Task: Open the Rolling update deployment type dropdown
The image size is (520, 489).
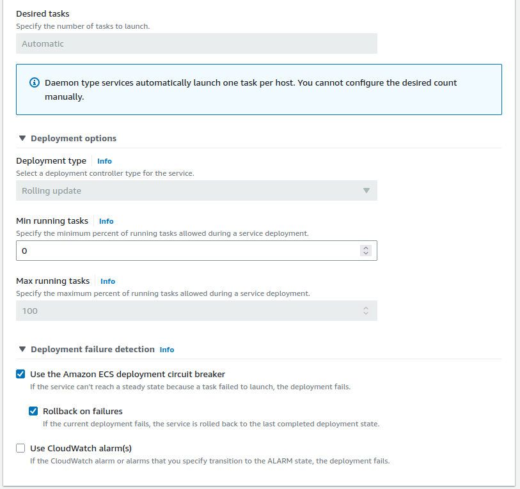Action: click(x=196, y=190)
